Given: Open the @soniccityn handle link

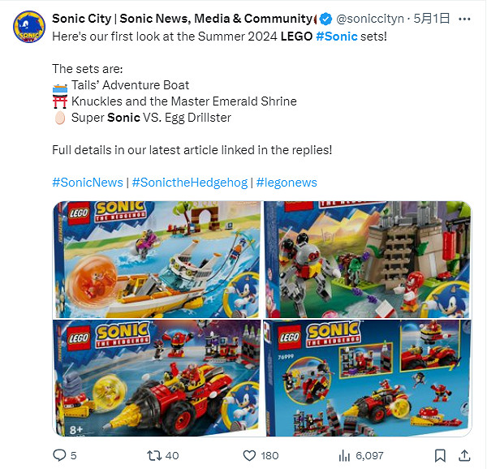Looking at the screenshot, I should [370, 19].
